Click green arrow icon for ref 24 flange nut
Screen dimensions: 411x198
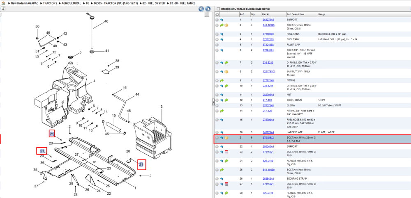[x=226, y=161]
